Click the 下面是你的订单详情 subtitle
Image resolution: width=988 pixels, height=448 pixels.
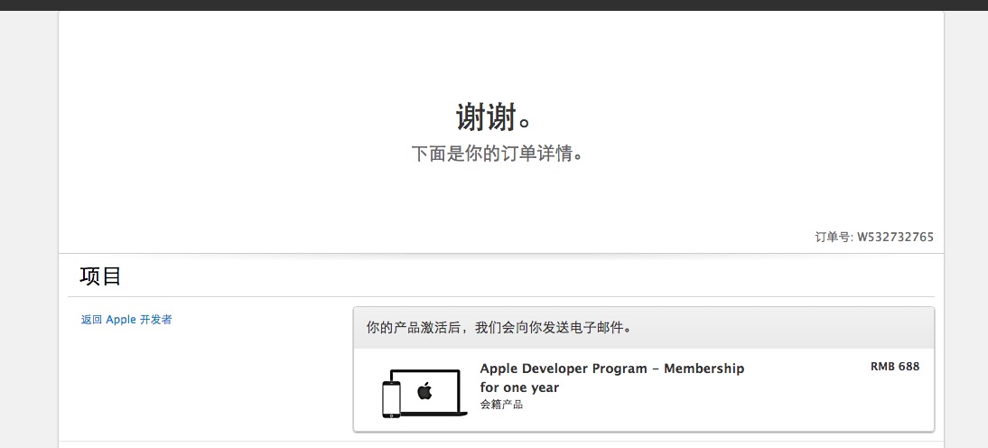click(497, 154)
